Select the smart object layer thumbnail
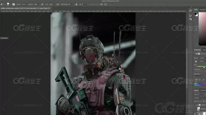 click(x=199, y=109)
